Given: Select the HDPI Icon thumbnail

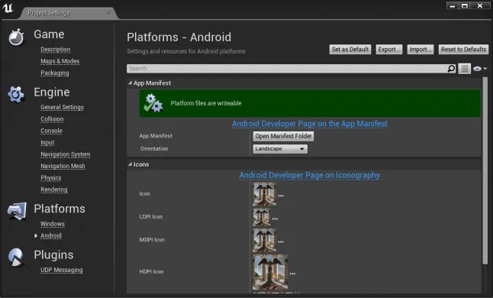Looking at the screenshot, I should pos(270,272).
